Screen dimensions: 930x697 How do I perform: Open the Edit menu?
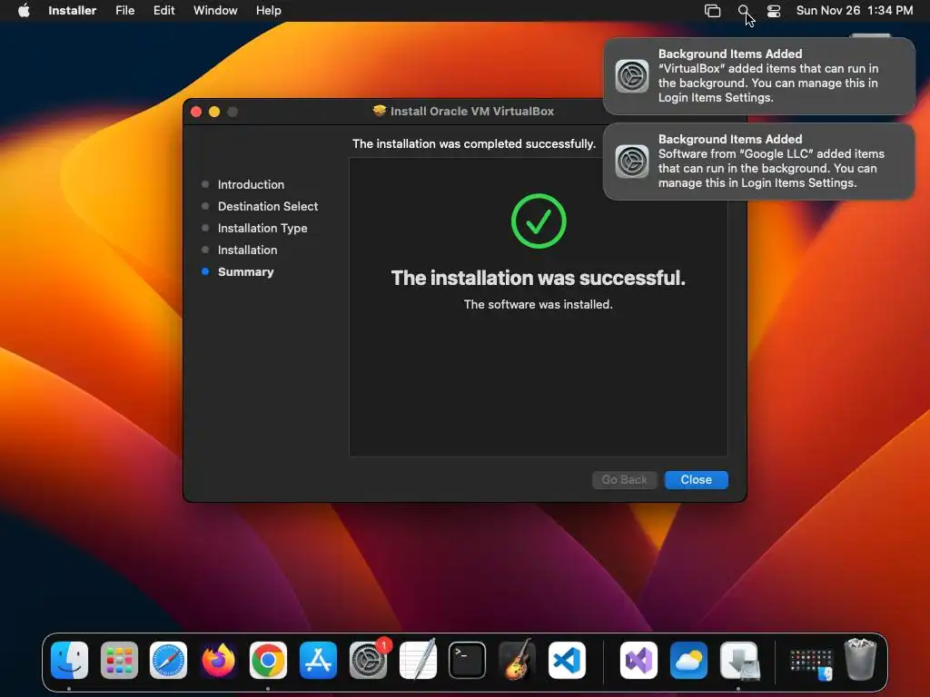(163, 10)
